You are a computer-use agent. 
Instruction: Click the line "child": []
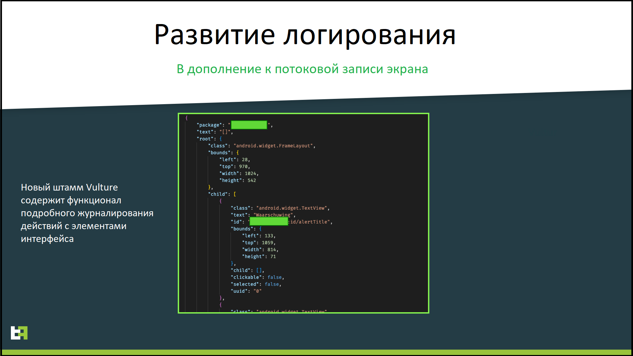[248, 270]
